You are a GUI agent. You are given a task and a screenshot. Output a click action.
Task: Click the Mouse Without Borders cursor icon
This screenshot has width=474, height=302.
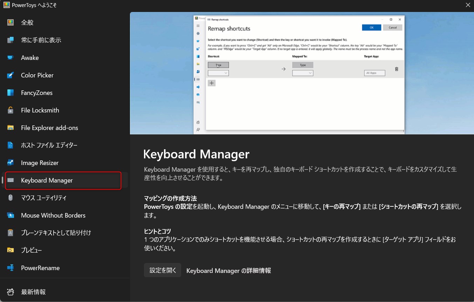11,215
